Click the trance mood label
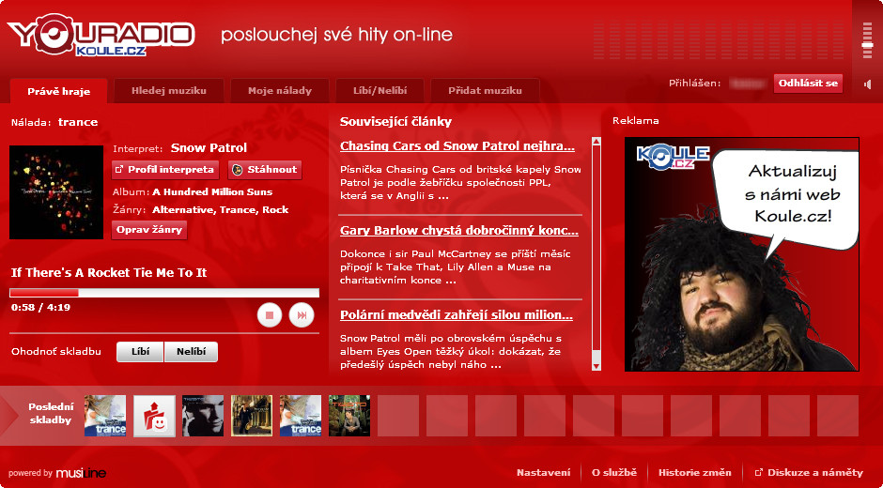This screenshot has width=883, height=488. tap(78, 122)
